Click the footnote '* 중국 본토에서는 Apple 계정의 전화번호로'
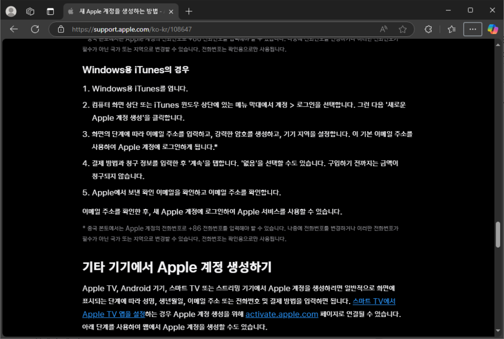 [x=240, y=233]
